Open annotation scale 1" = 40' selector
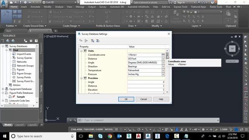This screenshot has width=249, height=140. (195, 129)
